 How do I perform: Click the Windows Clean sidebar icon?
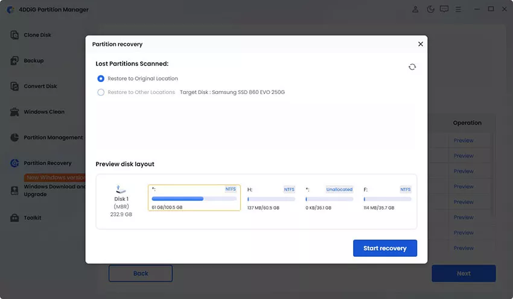(14, 112)
